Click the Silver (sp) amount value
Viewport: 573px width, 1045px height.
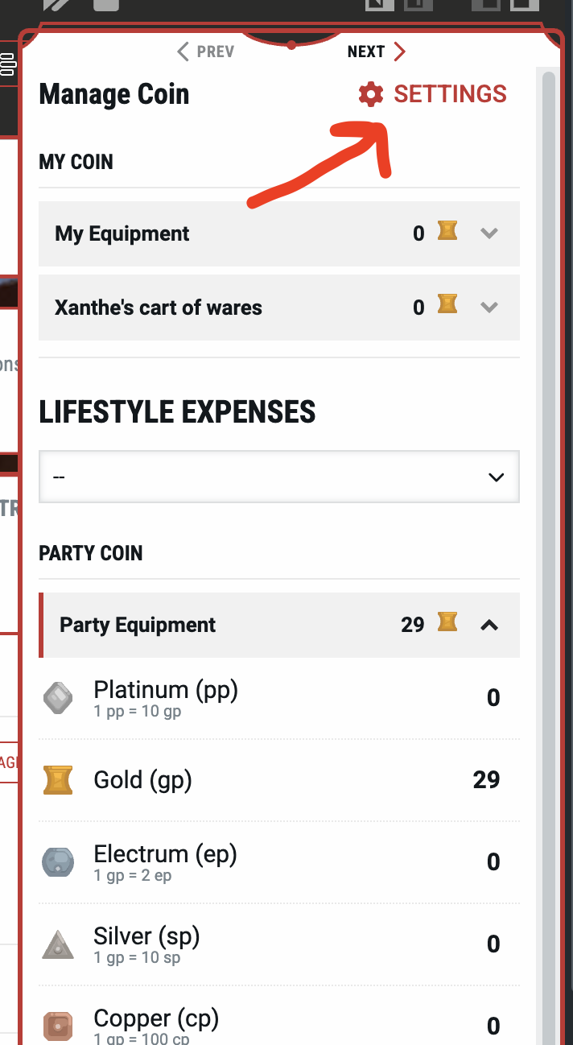click(x=493, y=944)
